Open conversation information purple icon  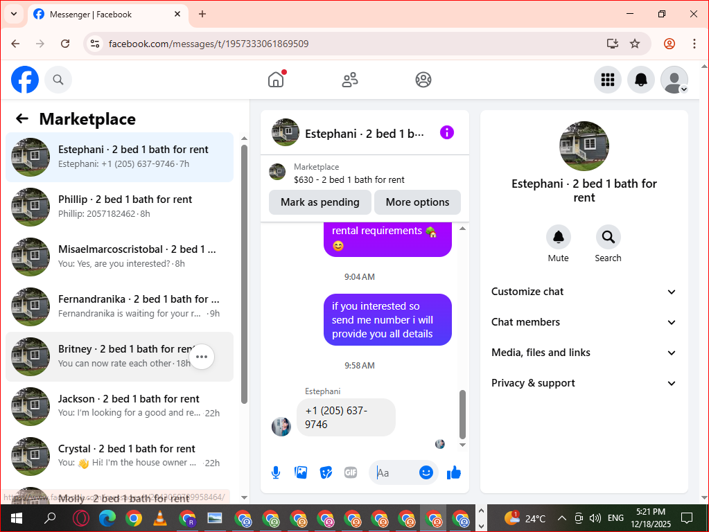[x=447, y=133]
